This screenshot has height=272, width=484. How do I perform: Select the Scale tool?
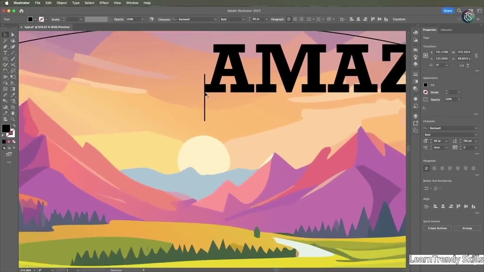(13, 71)
